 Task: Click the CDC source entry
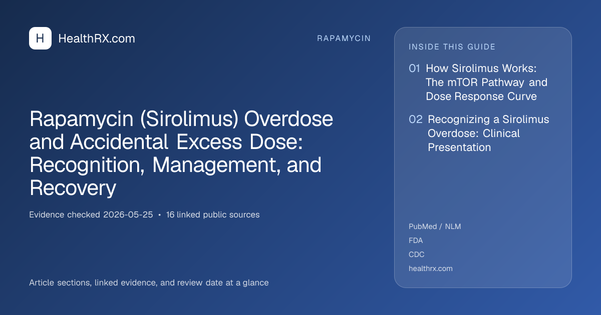coord(417,254)
